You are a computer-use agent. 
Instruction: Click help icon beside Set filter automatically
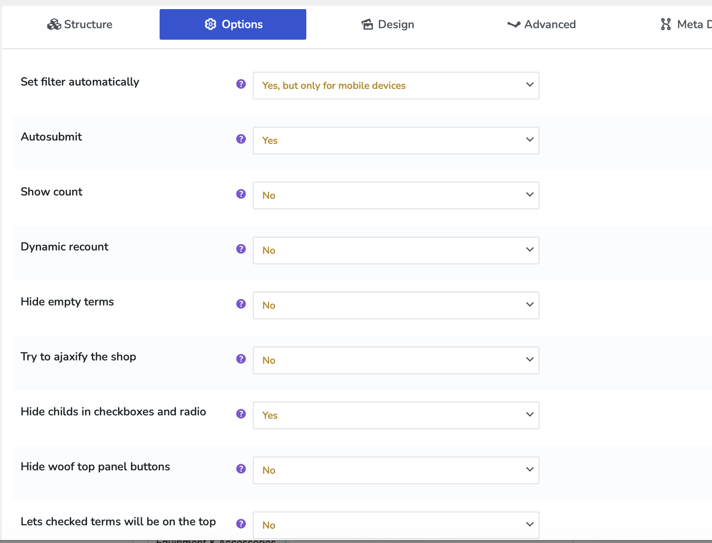pyautogui.click(x=241, y=84)
